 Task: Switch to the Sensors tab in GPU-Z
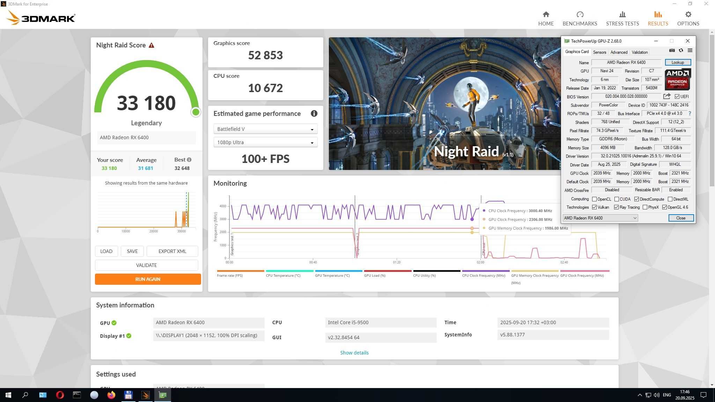click(x=599, y=52)
